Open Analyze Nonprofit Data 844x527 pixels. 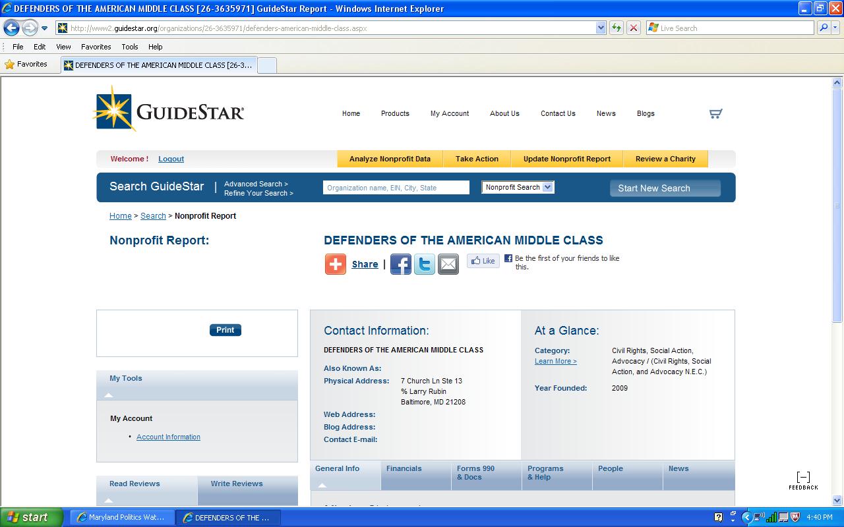point(390,159)
